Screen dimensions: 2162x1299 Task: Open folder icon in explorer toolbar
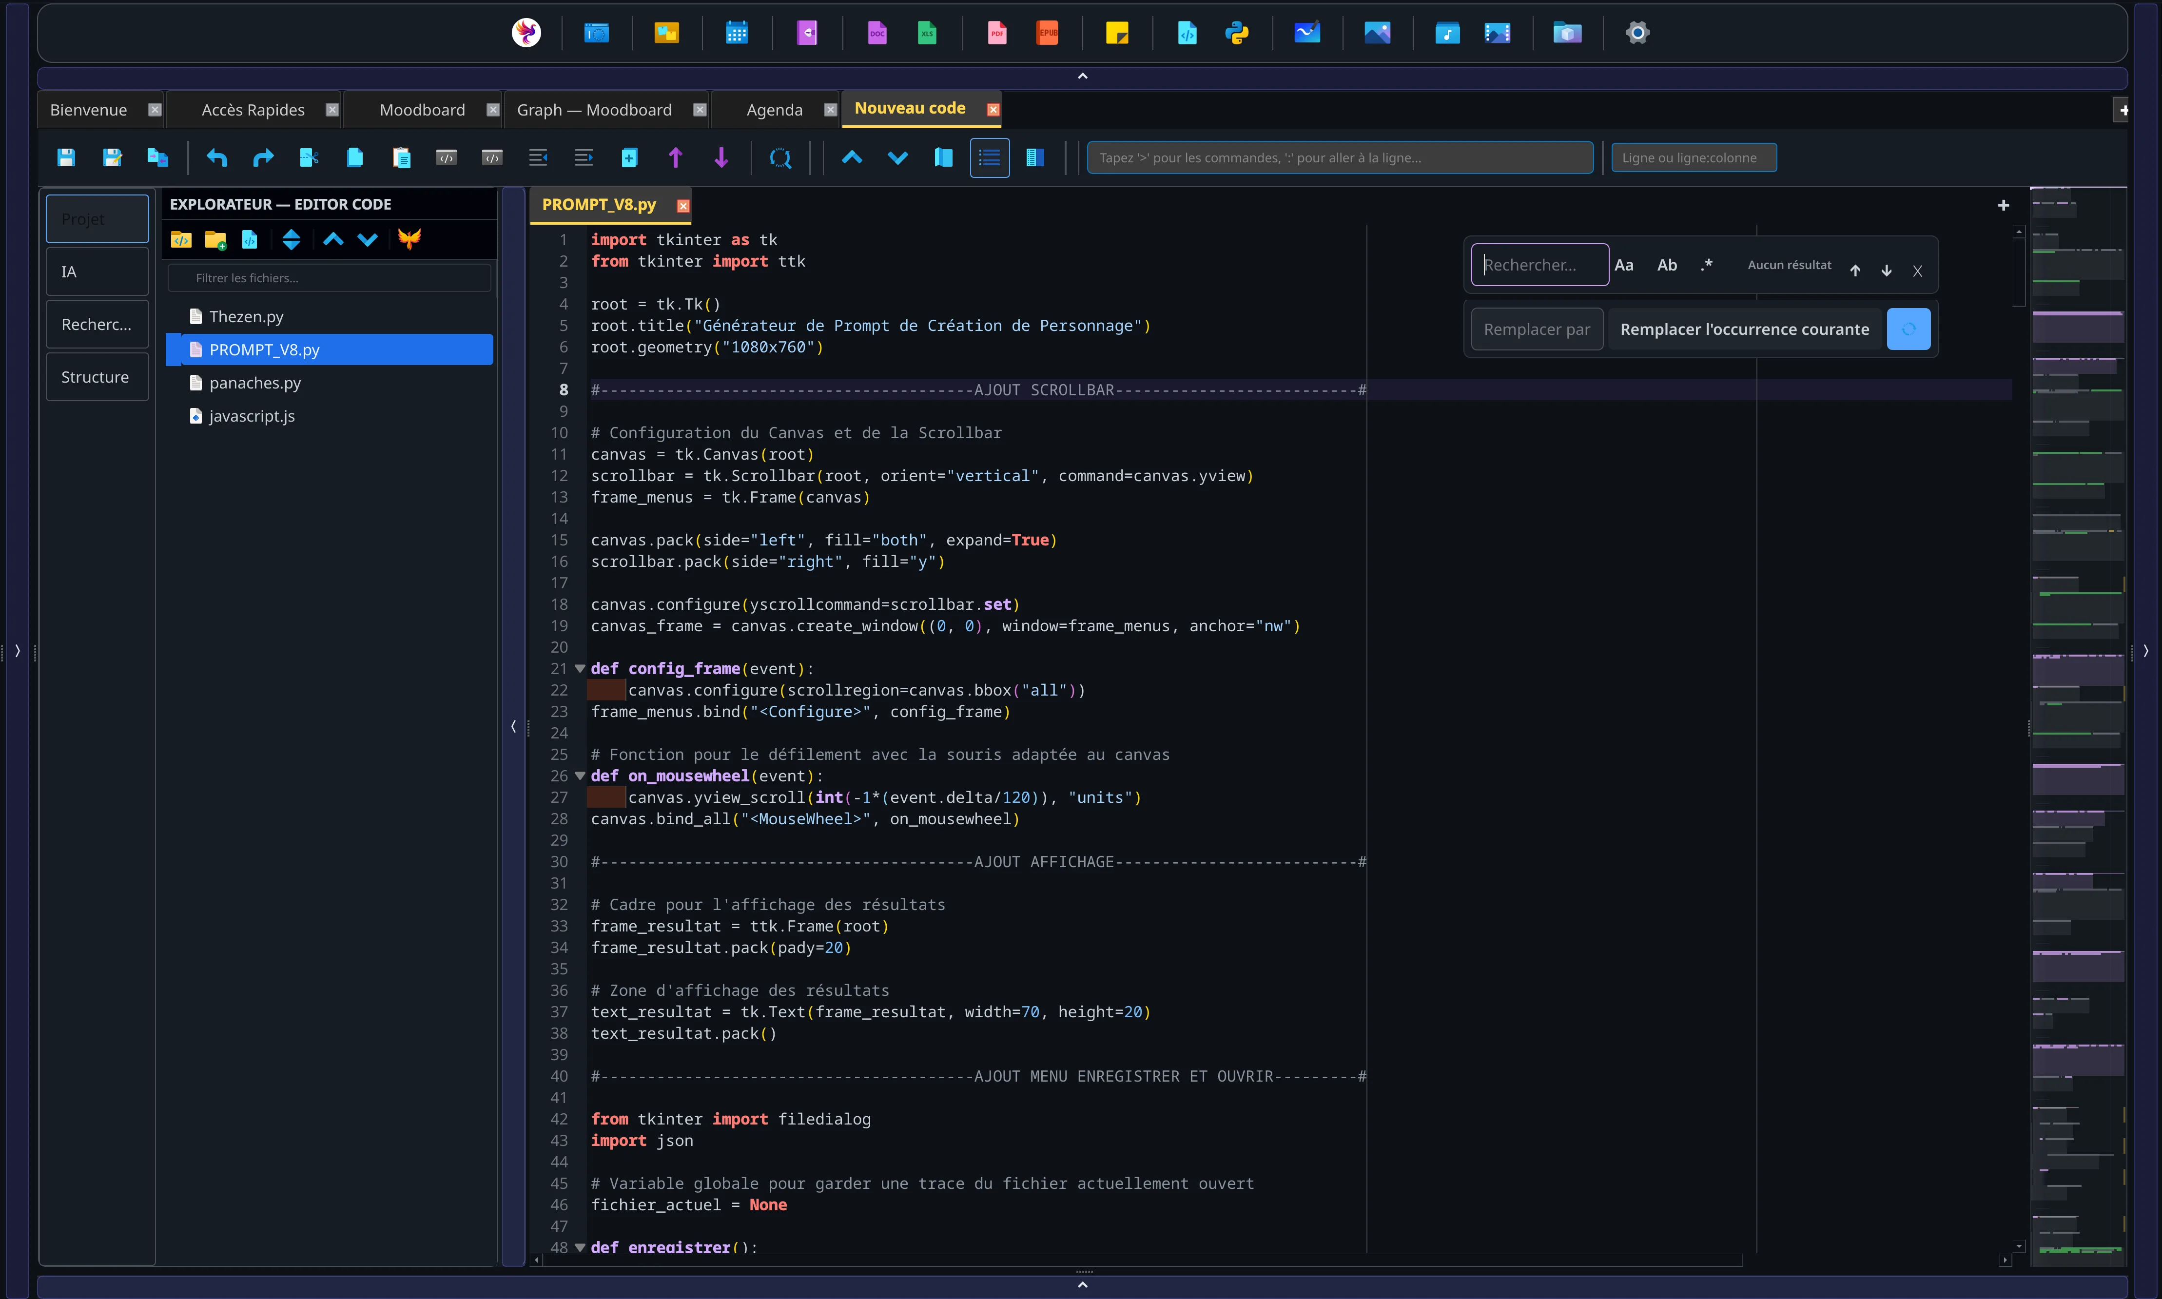[181, 239]
